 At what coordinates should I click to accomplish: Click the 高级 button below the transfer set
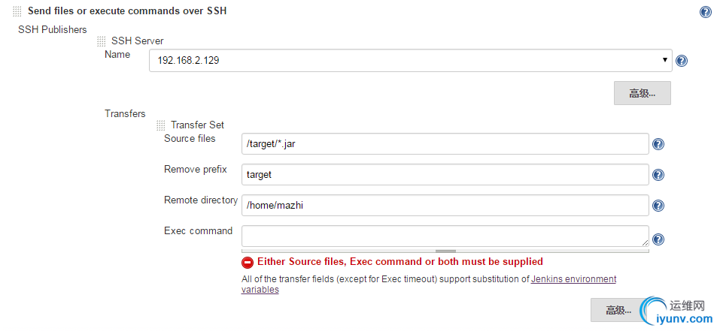click(618, 309)
